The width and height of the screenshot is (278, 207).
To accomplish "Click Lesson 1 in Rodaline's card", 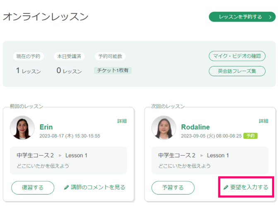I will click(x=218, y=155).
